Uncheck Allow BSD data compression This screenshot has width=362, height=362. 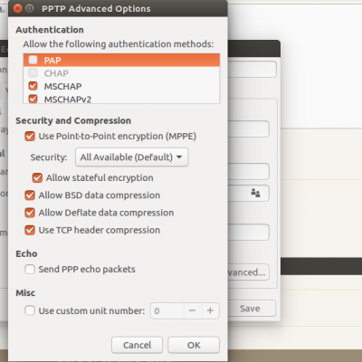click(x=30, y=195)
